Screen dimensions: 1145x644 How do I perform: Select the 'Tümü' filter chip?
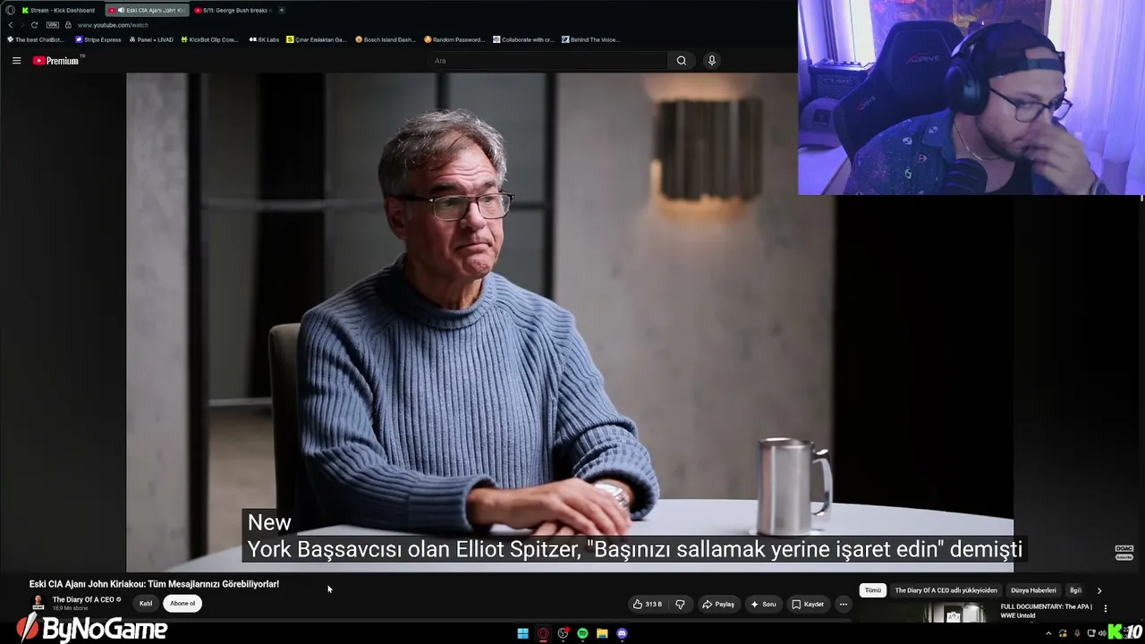(872, 590)
